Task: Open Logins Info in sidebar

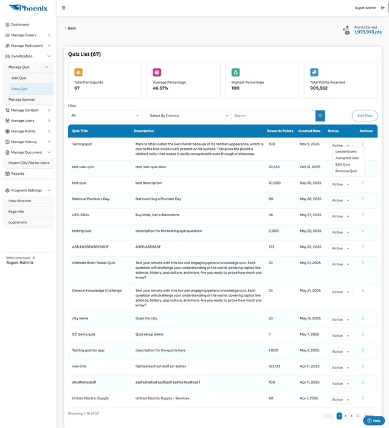Action: point(18,222)
